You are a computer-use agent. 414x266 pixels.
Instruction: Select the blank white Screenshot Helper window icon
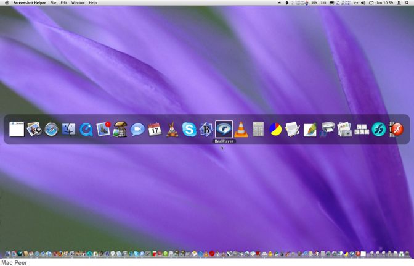click(17, 130)
